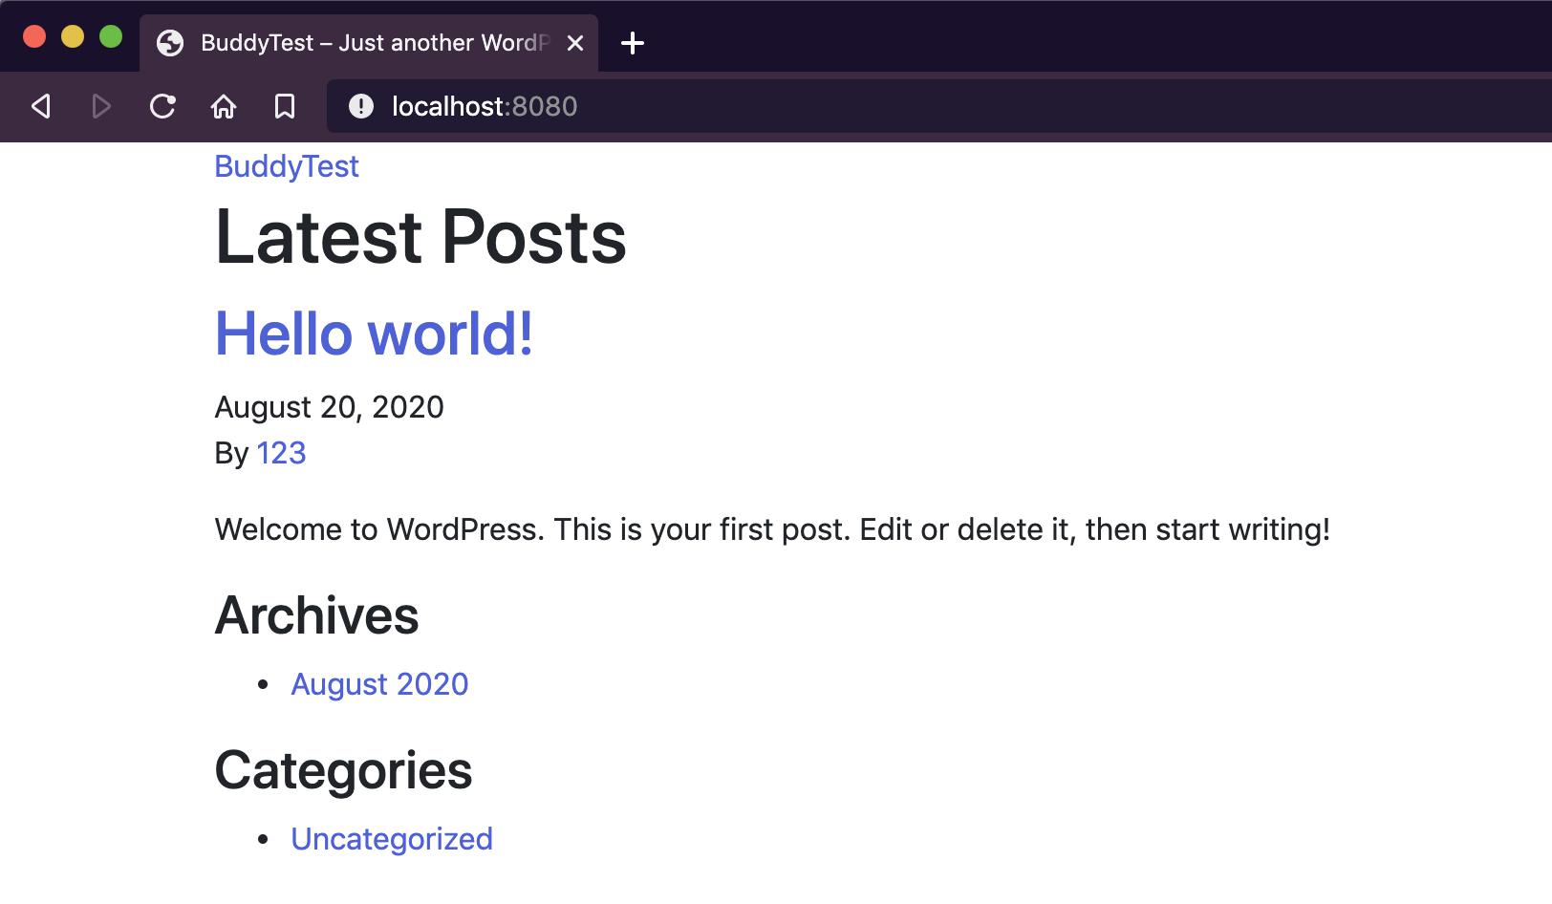The height and width of the screenshot is (904, 1552).
Task: Browse the Uncategorized category
Action: pos(392,839)
